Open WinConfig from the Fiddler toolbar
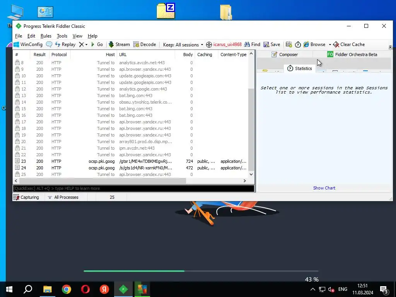396x297 pixels. (x=28, y=44)
